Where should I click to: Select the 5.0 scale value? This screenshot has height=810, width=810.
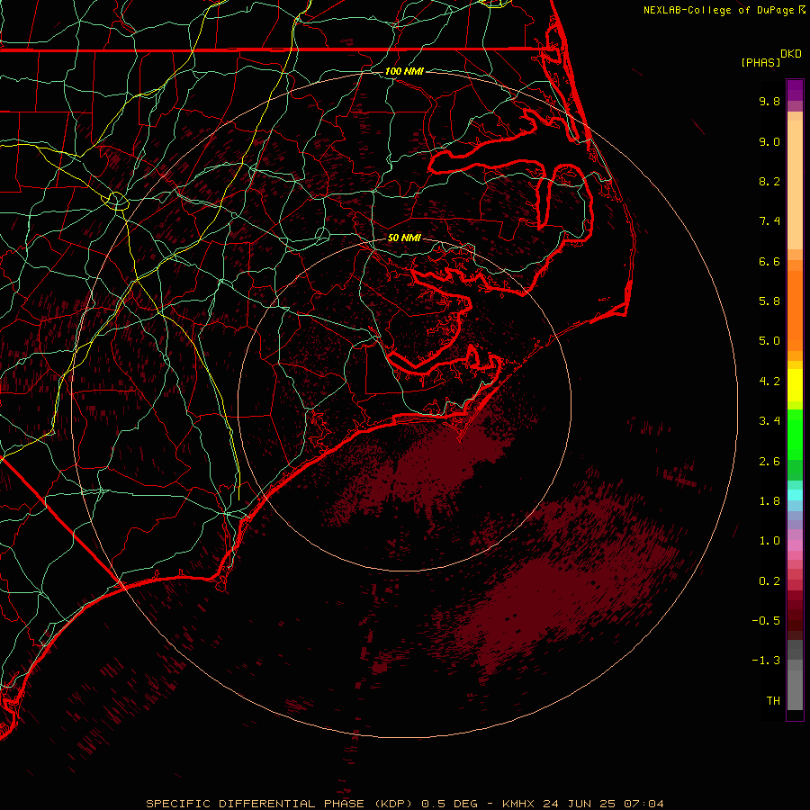click(769, 341)
